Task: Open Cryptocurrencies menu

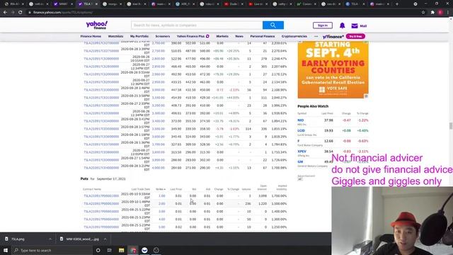Action: [x=294, y=36]
